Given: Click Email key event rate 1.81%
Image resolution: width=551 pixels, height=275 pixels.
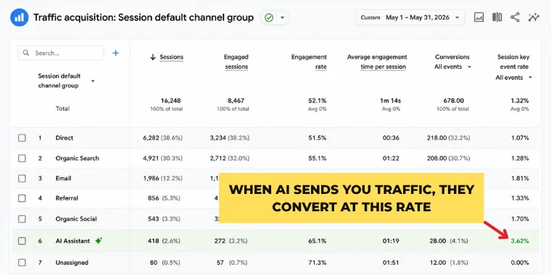Looking at the screenshot, I should point(520,178).
